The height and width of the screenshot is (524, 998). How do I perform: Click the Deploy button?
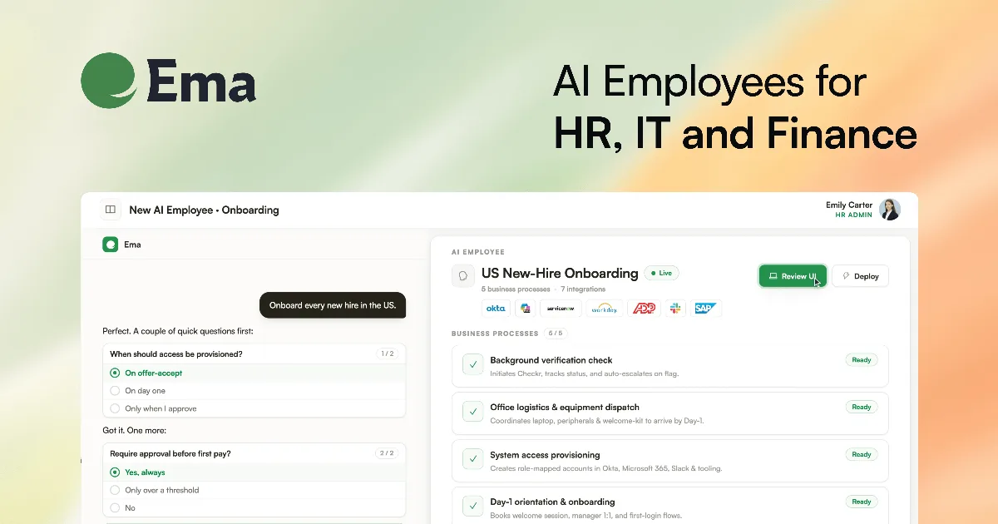pos(861,276)
